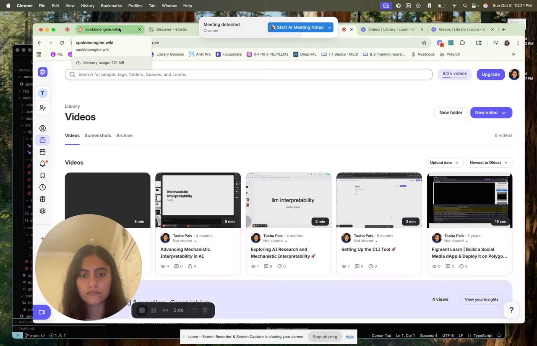Click the Notion icon in menu bar
537x346 pixels.
click(x=408, y=5)
